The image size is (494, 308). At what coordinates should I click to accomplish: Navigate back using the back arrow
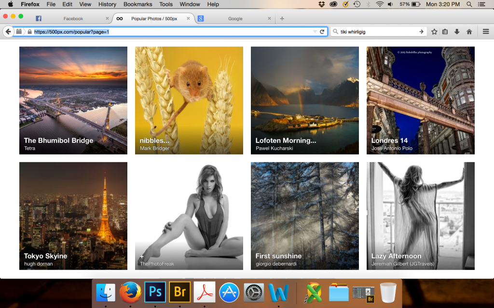click(8, 31)
